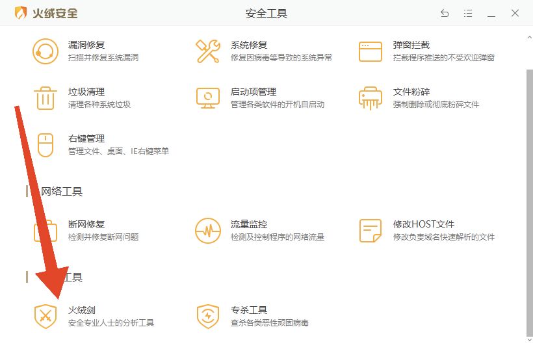Click description 扫描并修复系统漏洞

[103, 57]
